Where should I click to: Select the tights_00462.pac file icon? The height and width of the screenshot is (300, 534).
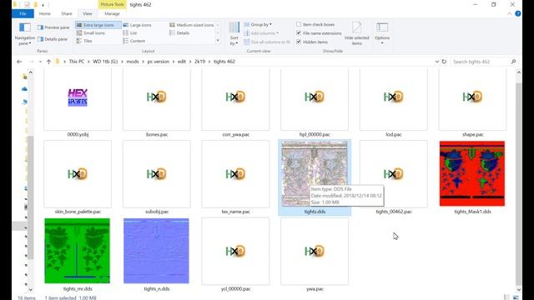tap(393, 174)
